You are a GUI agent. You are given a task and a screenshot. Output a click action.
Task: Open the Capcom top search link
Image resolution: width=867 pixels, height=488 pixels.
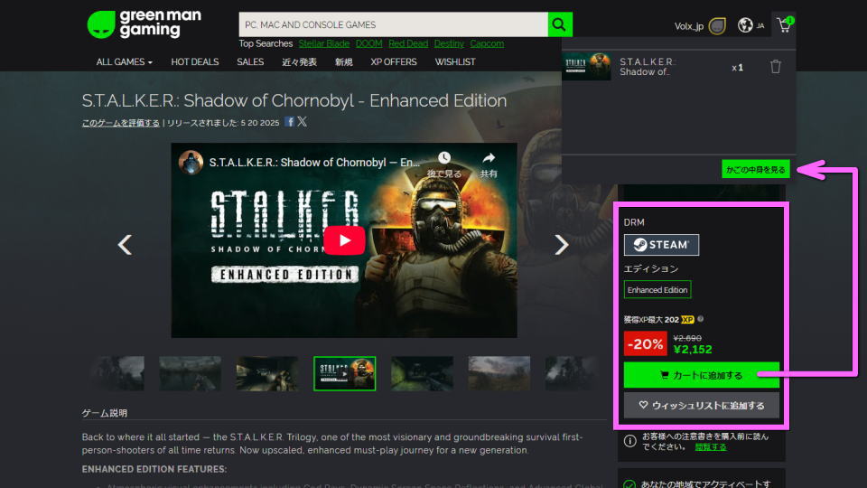[x=487, y=43]
